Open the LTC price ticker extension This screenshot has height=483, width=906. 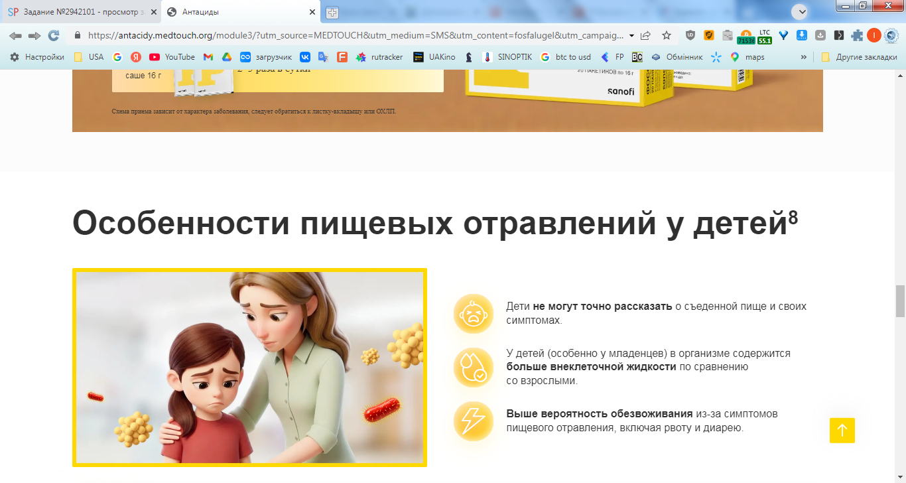tap(765, 36)
